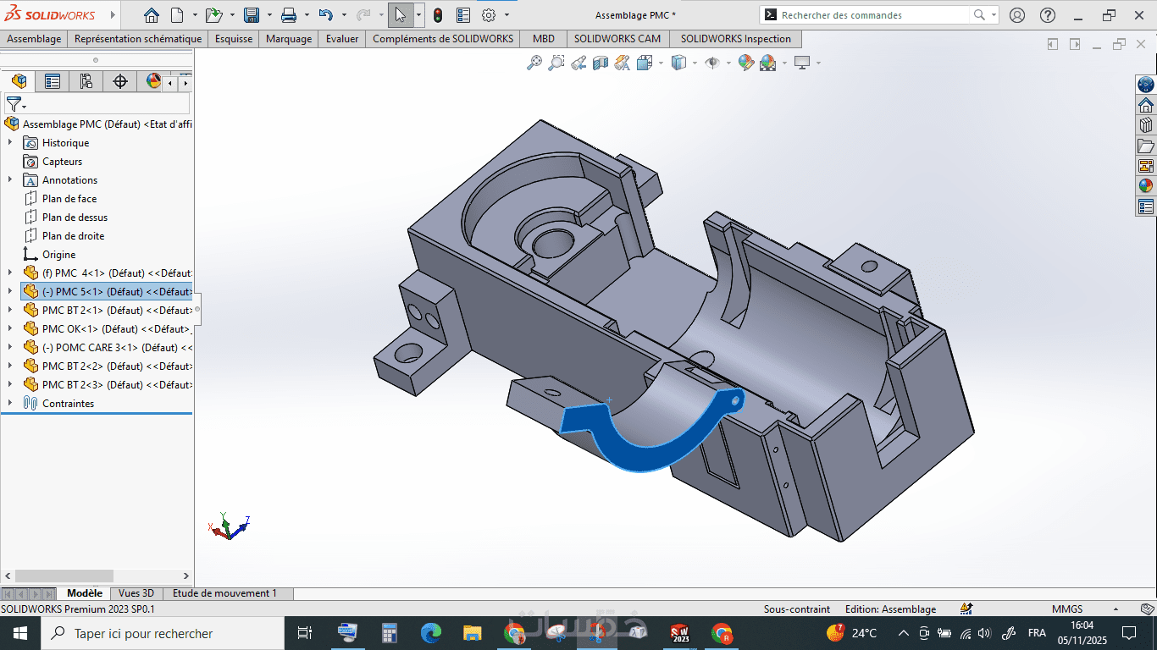Screen dimensions: 1157x650
Task: Open the ConfigurationManager tab icon
Action: coord(86,81)
